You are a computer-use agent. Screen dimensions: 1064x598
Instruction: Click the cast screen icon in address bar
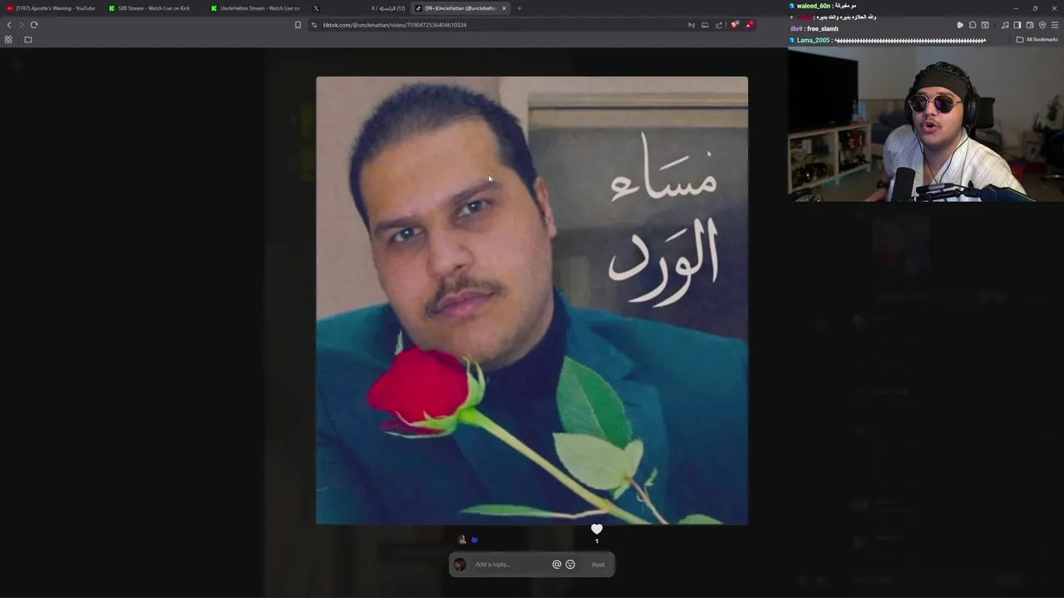(705, 25)
